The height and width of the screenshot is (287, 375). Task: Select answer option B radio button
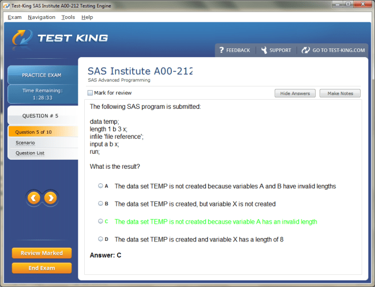[x=100, y=203]
